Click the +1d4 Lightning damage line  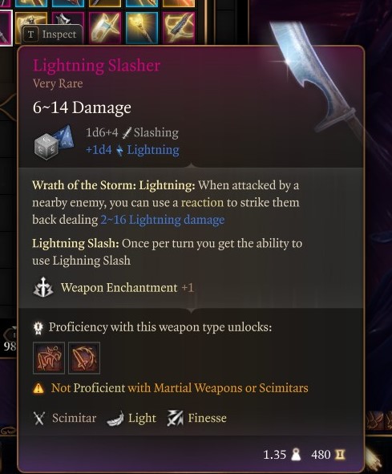pos(132,150)
